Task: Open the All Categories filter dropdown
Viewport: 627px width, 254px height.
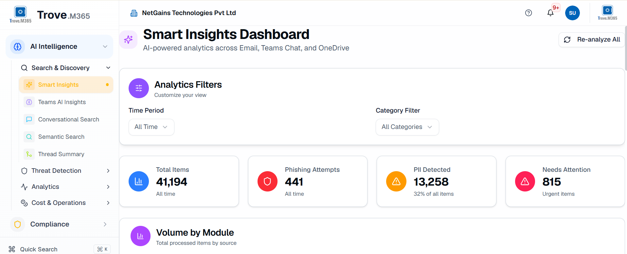Action: (407, 127)
